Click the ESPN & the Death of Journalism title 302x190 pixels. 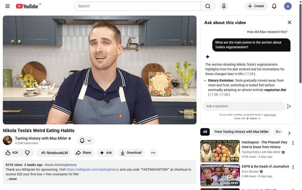coord(265,167)
